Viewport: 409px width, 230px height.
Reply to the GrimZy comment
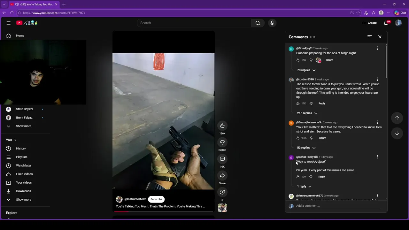pyautogui.click(x=329, y=60)
